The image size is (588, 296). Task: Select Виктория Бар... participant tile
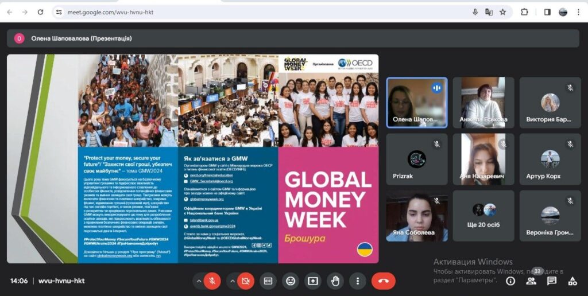550,103
